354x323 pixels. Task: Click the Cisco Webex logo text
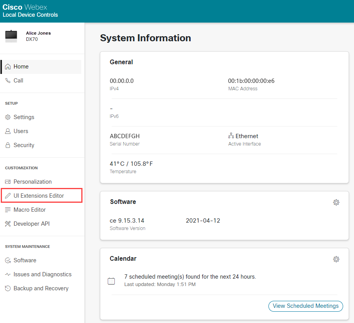point(25,7)
